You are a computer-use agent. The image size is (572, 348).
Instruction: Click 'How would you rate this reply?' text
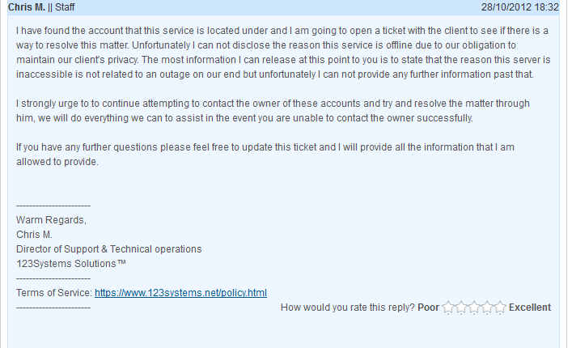[348, 308]
